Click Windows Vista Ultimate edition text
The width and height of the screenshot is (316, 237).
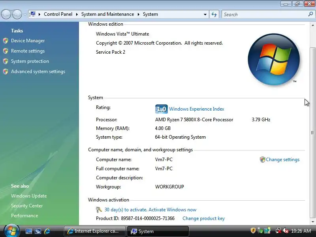click(x=122, y=34)
